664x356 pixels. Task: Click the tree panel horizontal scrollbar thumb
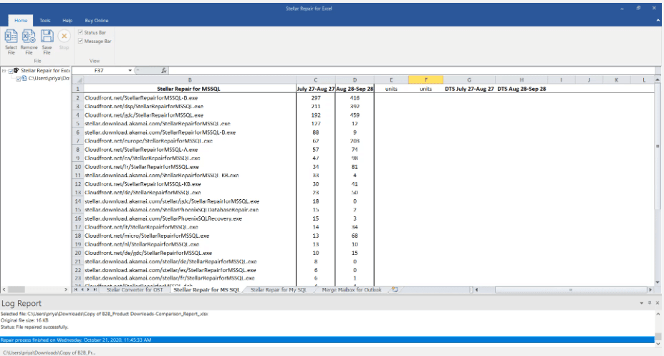coord(16,289)
